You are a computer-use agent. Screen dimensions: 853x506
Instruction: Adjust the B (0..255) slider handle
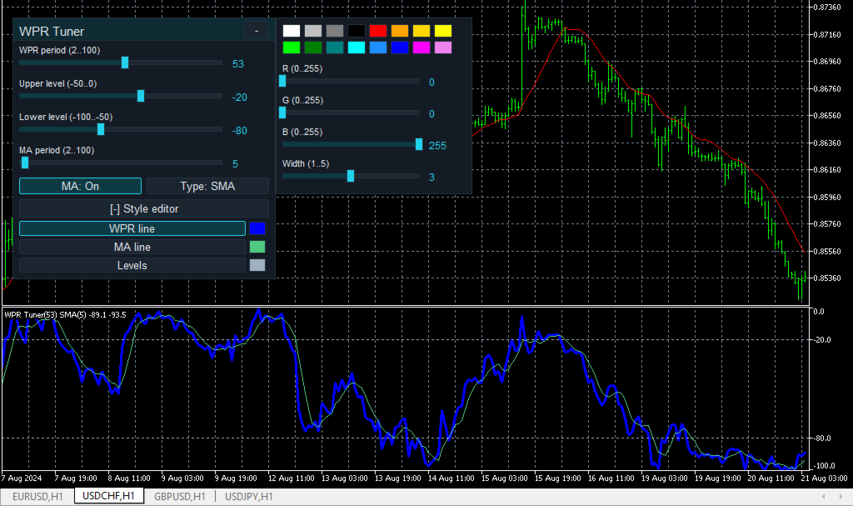click(419, 143)
